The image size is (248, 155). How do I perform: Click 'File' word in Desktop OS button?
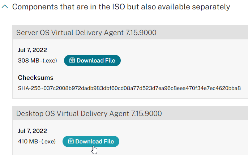109,141
